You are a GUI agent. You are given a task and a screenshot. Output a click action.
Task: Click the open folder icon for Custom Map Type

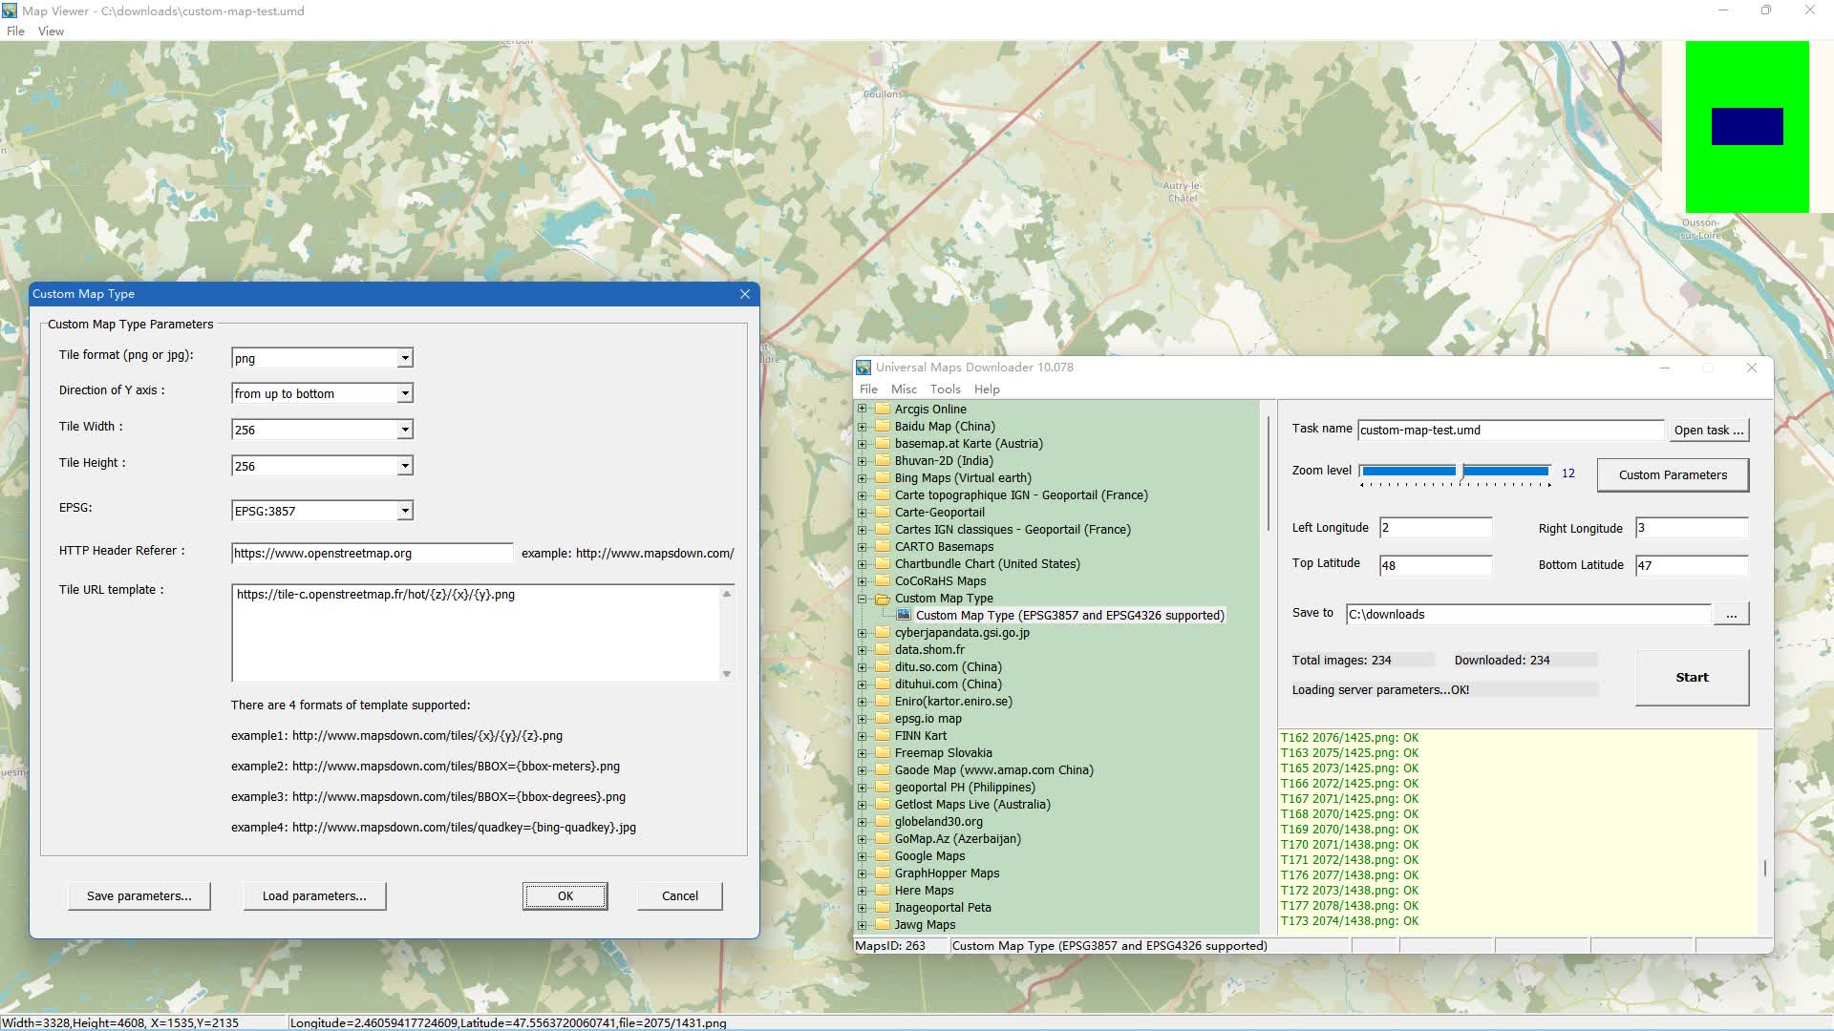coord(882,598)
